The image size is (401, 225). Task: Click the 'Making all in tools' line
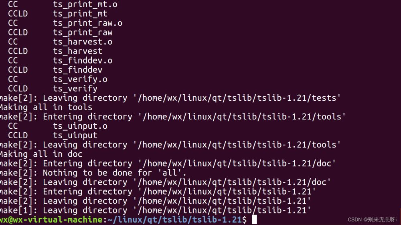tap(46, 107)
